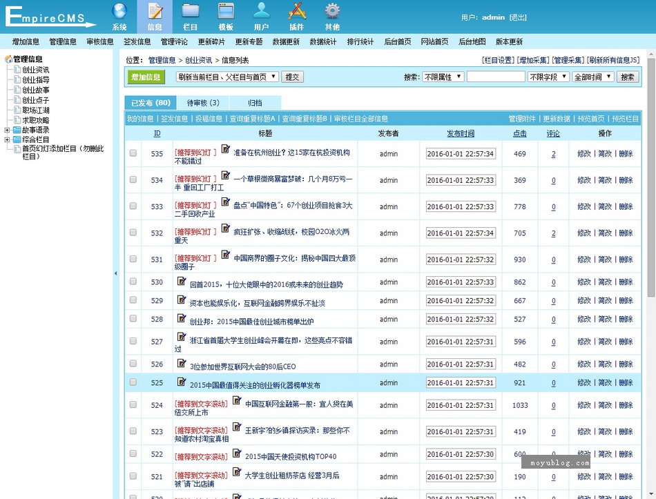Viewport: 656px width, 499px height.
Task: Click edit icon on row 532 title
Action: (x=226, y=228)
